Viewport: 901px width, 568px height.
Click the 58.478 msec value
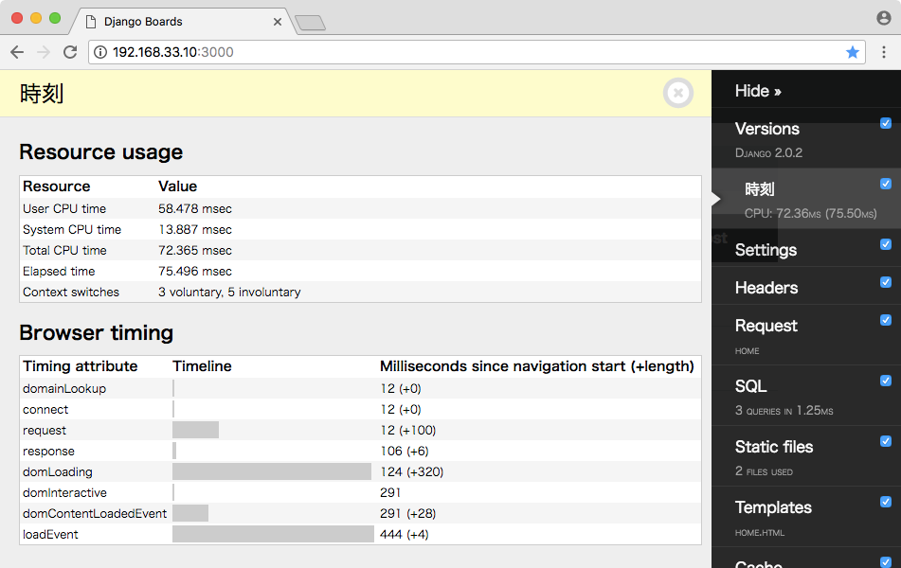pyautogui.click(x=195, y=208)
